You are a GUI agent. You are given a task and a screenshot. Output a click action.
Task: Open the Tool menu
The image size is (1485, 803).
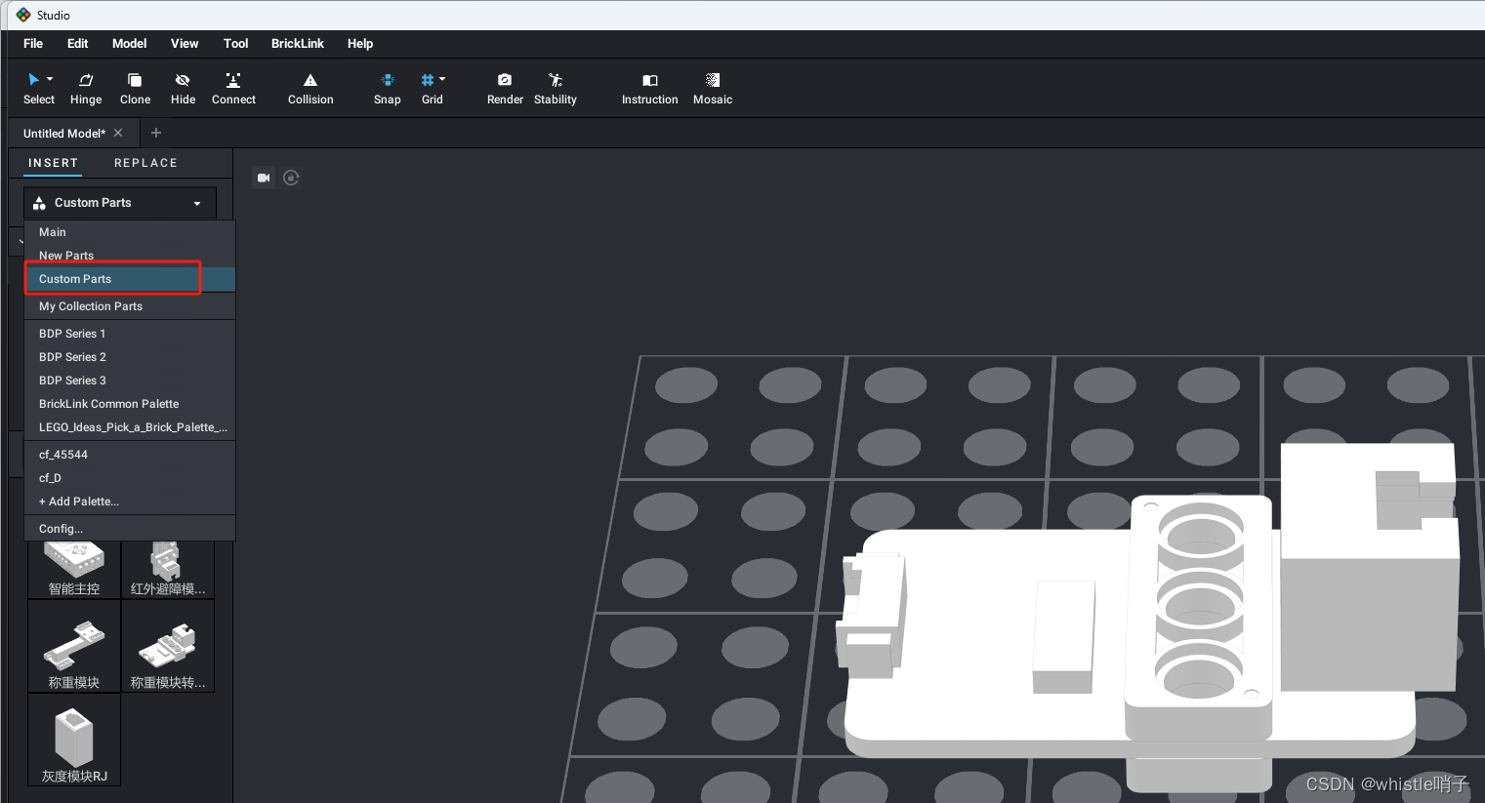[x=236, y=44]
